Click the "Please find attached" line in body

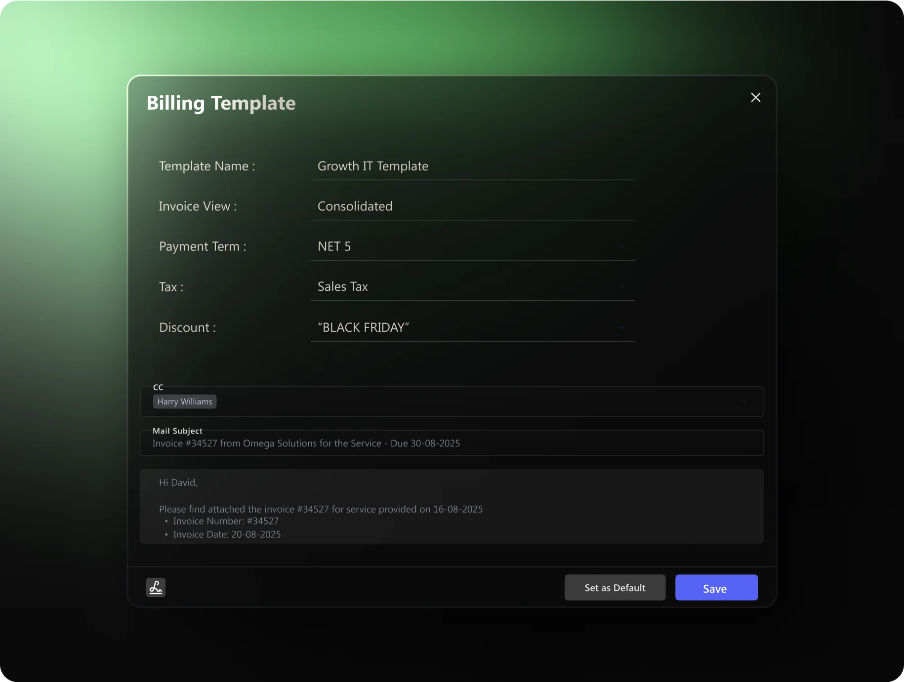pos(321,509)
